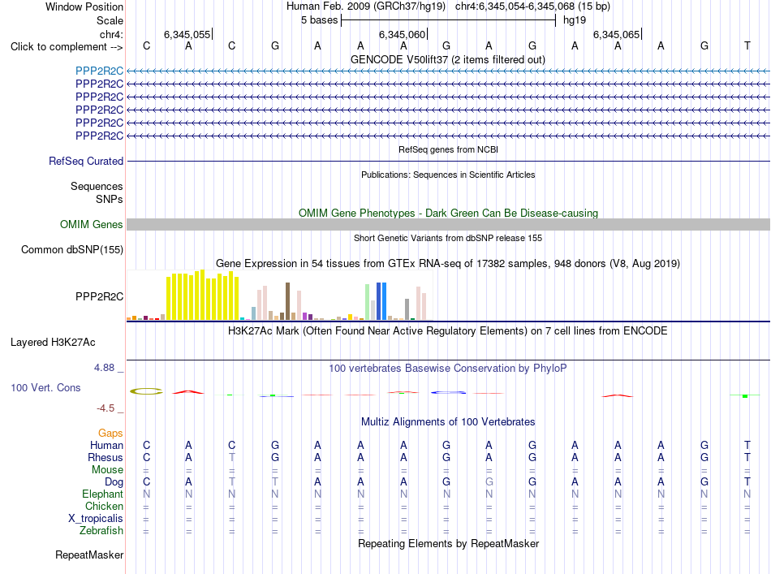Click the OMIM Gene Phenotypes green title
The width and height of the screenshot is (771, 574).
(449, 213)
